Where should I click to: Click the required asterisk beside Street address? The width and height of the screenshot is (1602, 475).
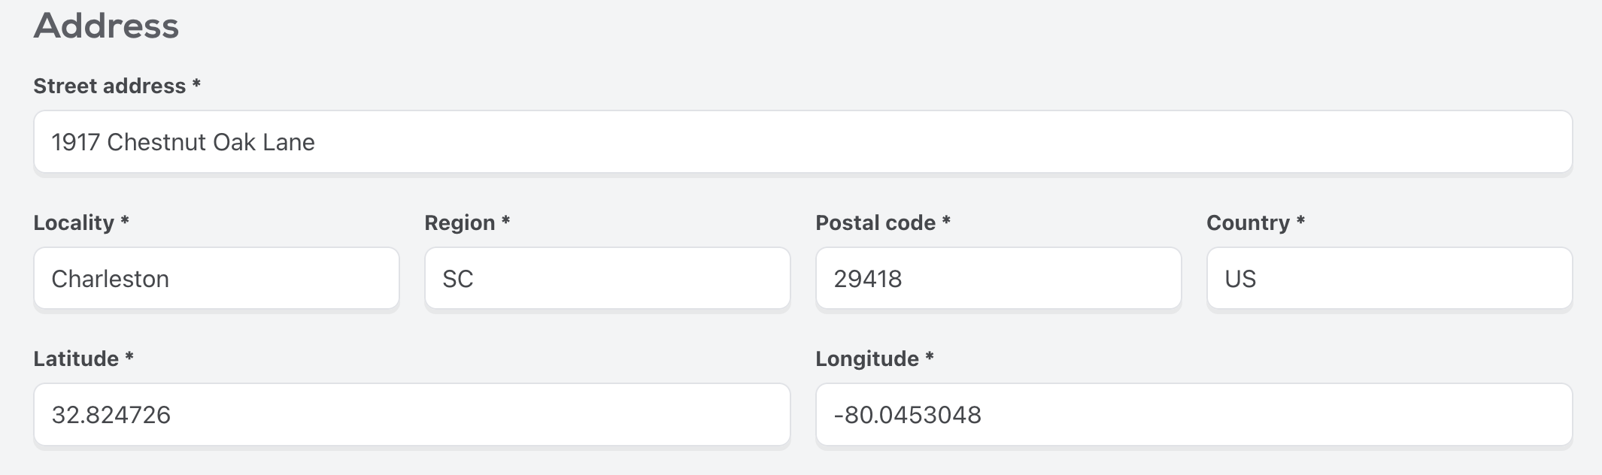[x=196, y=84]
